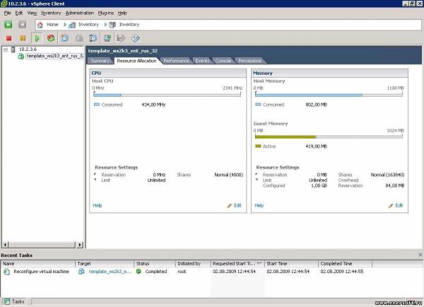Screen dimensions: 424x307
Task: Click the Home house icon
Action: coord(40,25)
